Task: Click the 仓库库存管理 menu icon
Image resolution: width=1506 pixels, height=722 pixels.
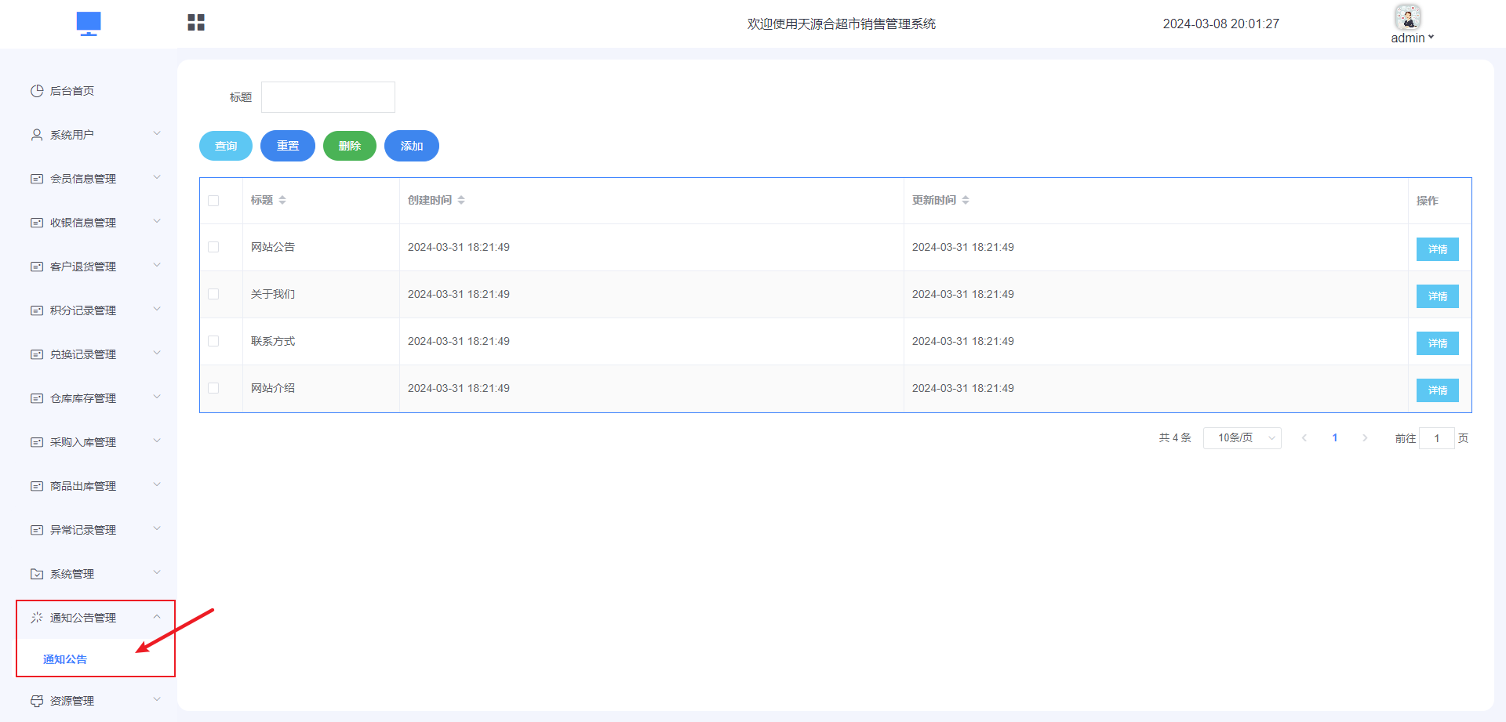Action: click(x=37, y=398)
